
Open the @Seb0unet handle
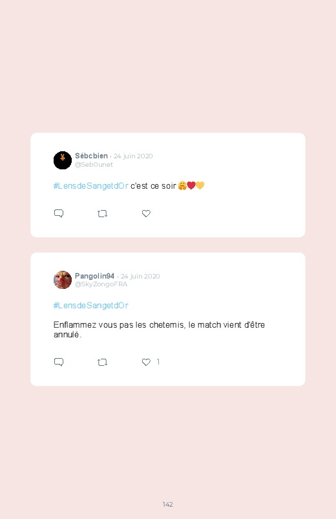pyautogui.click(x=94, y=165)
